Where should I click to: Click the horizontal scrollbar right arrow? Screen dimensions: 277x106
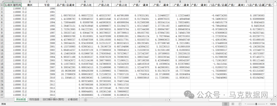(x=272, y=100)
